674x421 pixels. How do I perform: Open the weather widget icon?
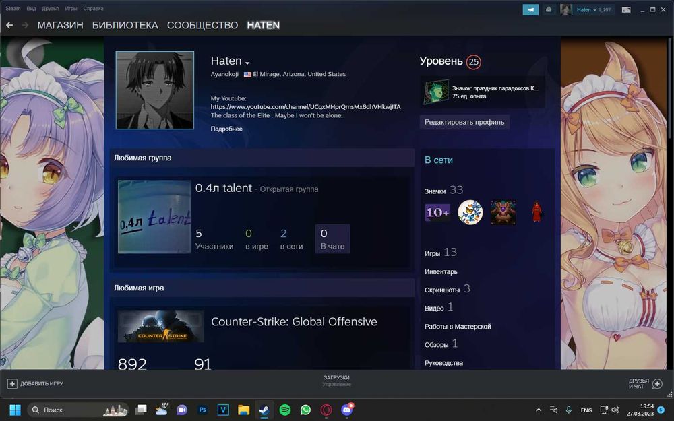(x=162, y=410)
